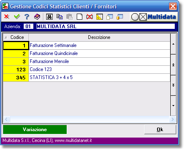Click the Multidata logo
The width and height of the screenshot is (184, 150).
pyautogui.click(x=162, y=17)
